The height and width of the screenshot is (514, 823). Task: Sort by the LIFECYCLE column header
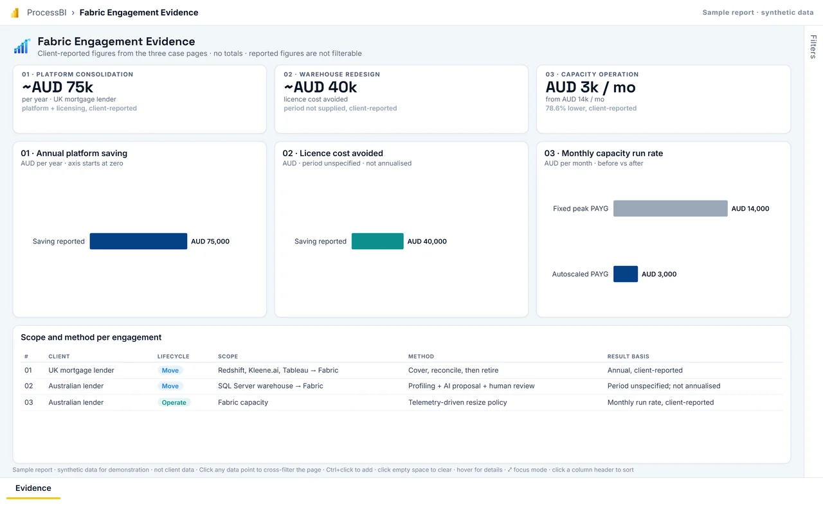tap(174, 357)
